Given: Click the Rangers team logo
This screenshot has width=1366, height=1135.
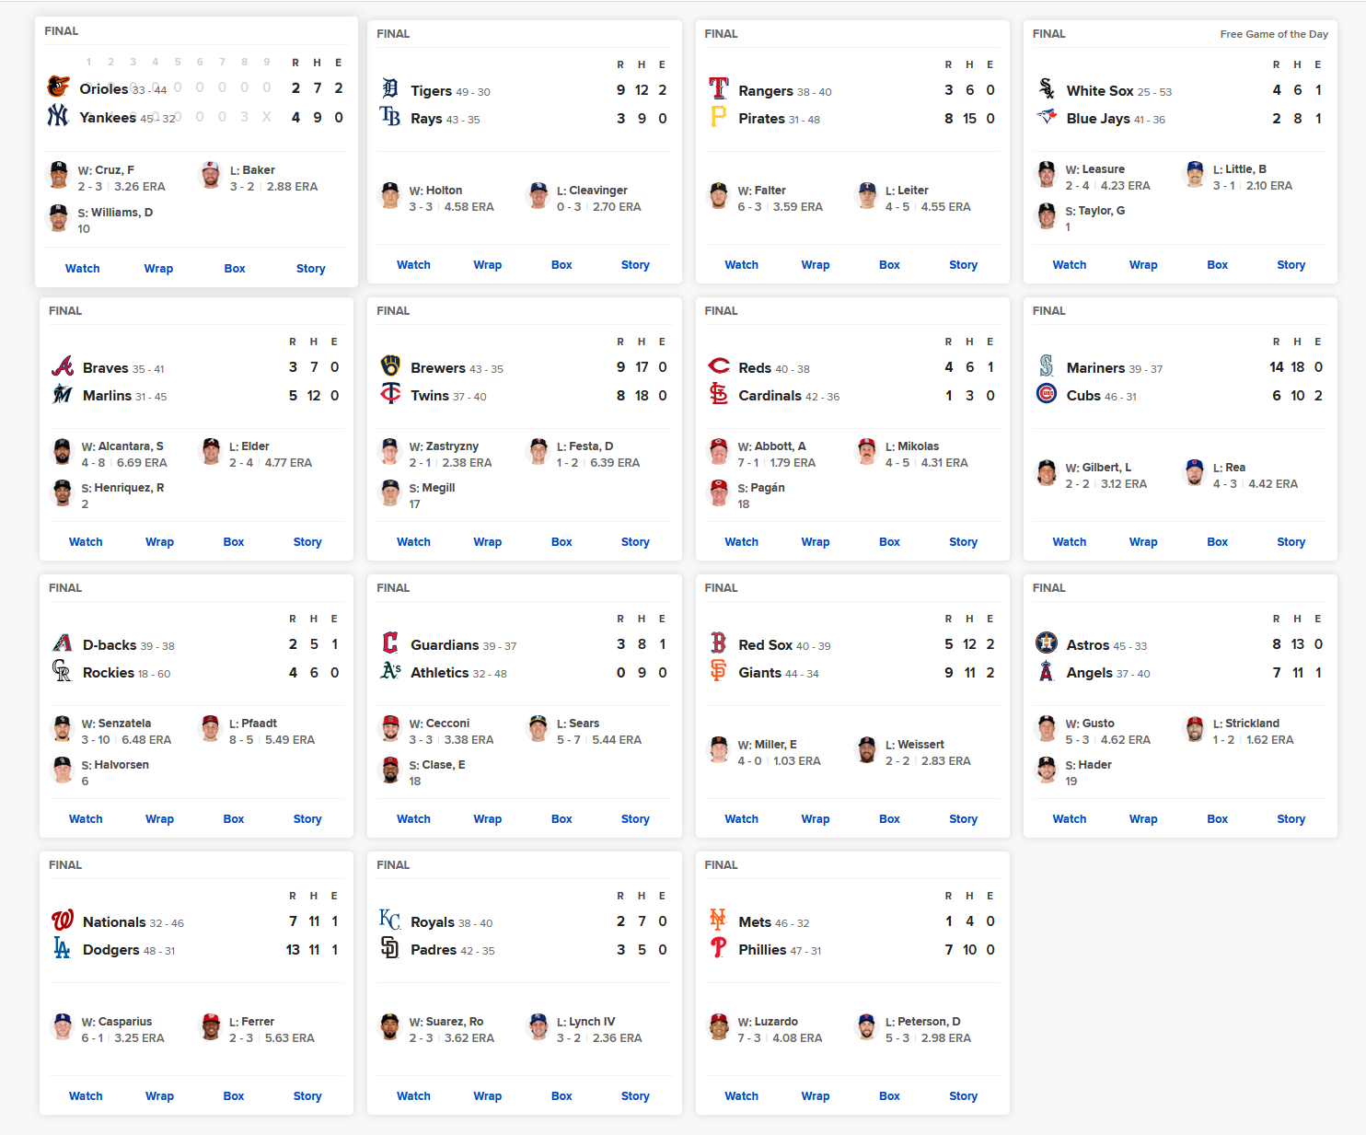Looking at the screenshot, I should (x=719, y=88).
